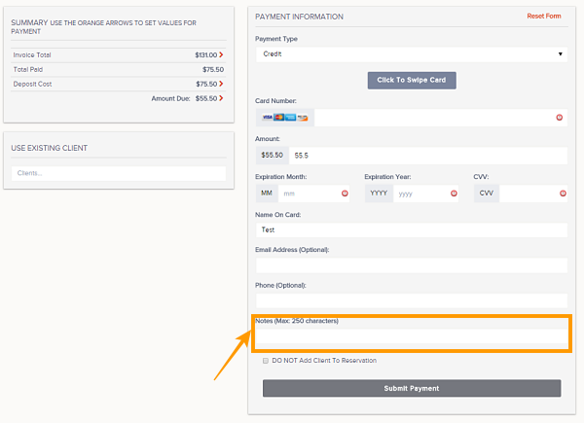Click the red warning icon in Expiration Month
This screenshot has width=584, height=423.
(x=345, y=194)
